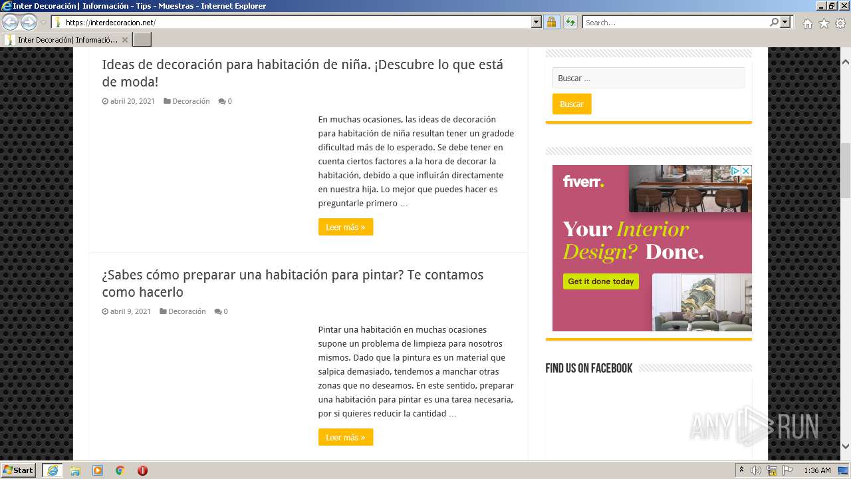This screenshot has width=851, height=479.
Task: Open File Explorer from taskbar
Action: tap(75, 470)
